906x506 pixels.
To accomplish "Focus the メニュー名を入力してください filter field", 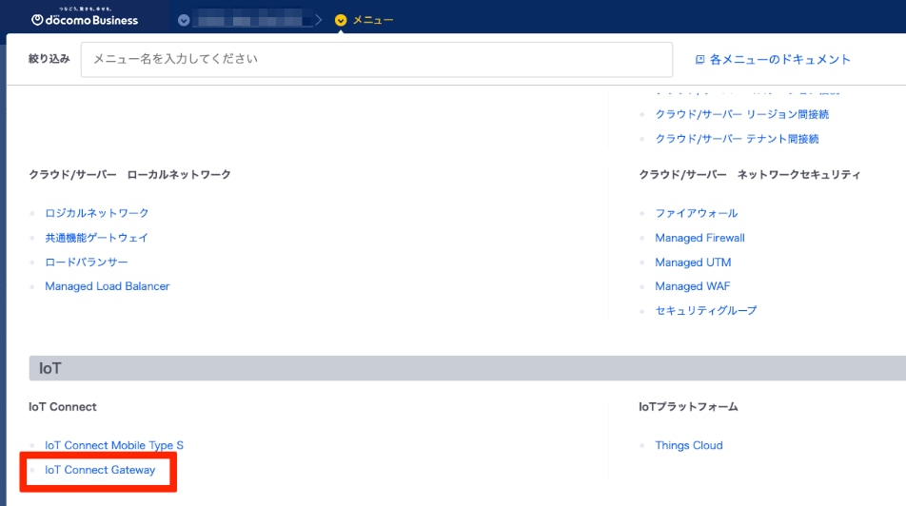I will [x=377, y=59].
